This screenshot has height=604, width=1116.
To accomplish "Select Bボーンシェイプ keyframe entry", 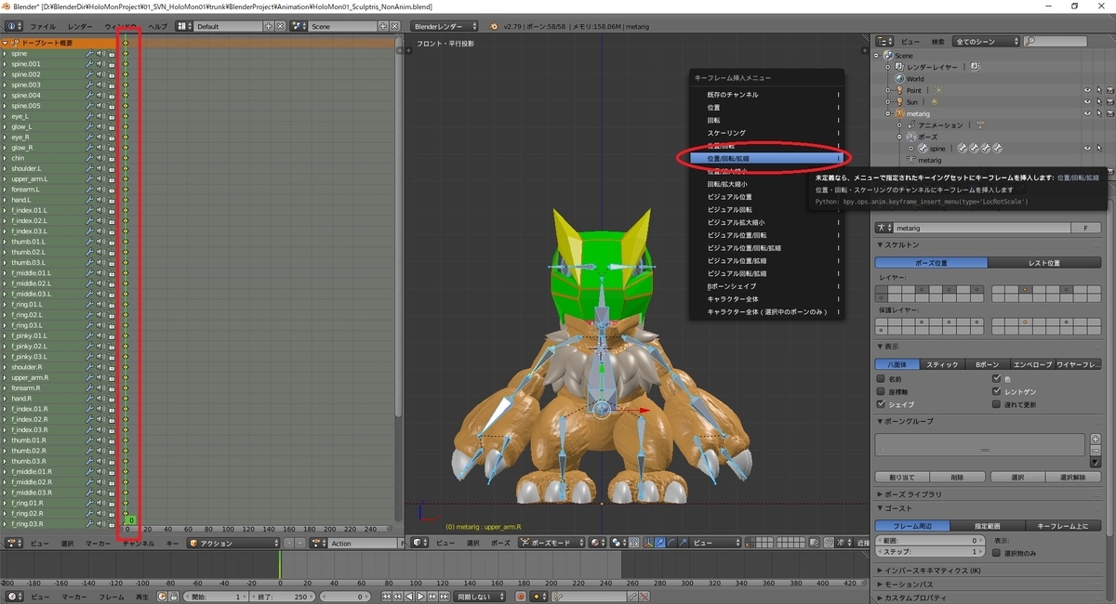I will [x=765, y=286].
